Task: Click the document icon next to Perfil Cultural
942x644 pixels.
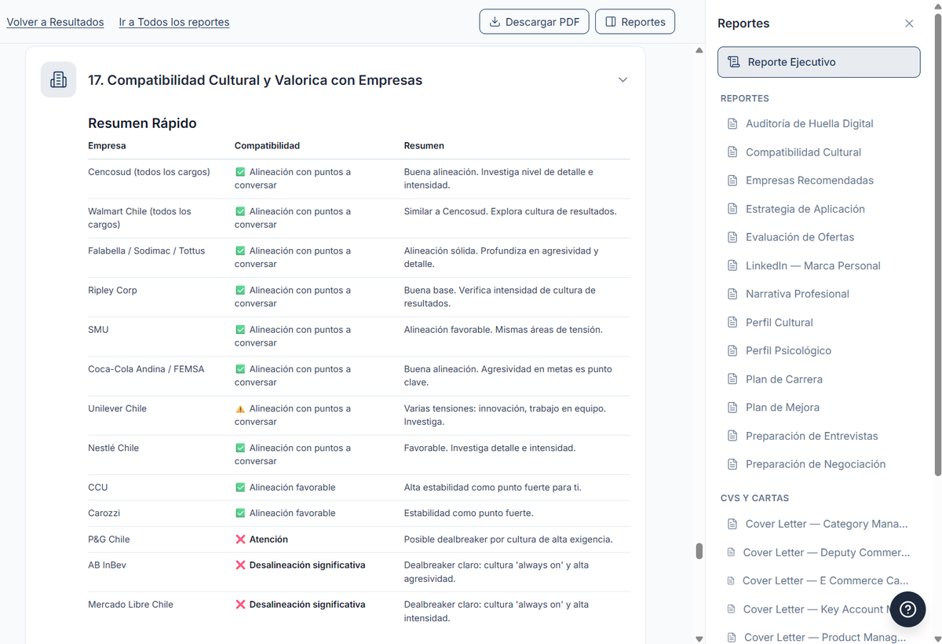Action: pyautogui.click(x=732, y=323)
